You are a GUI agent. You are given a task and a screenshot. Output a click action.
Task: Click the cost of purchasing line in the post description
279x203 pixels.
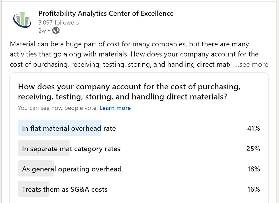click(120, 65)
